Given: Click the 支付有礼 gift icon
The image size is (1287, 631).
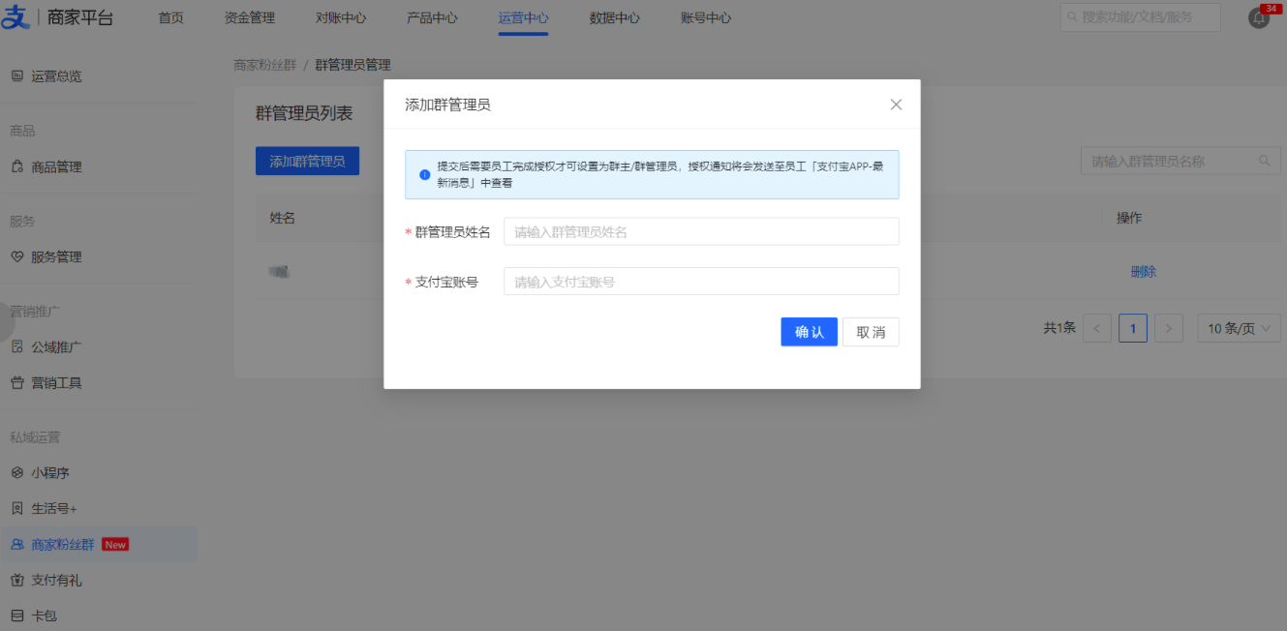Looking at the screenshot, I should (16, 580).
